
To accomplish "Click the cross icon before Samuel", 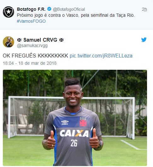I will coord(19,40).
